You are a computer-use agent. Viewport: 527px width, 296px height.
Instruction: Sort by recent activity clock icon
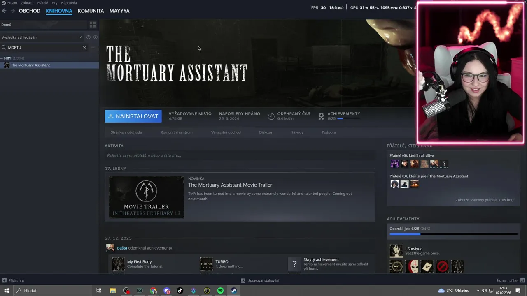(x=88, y=37)
